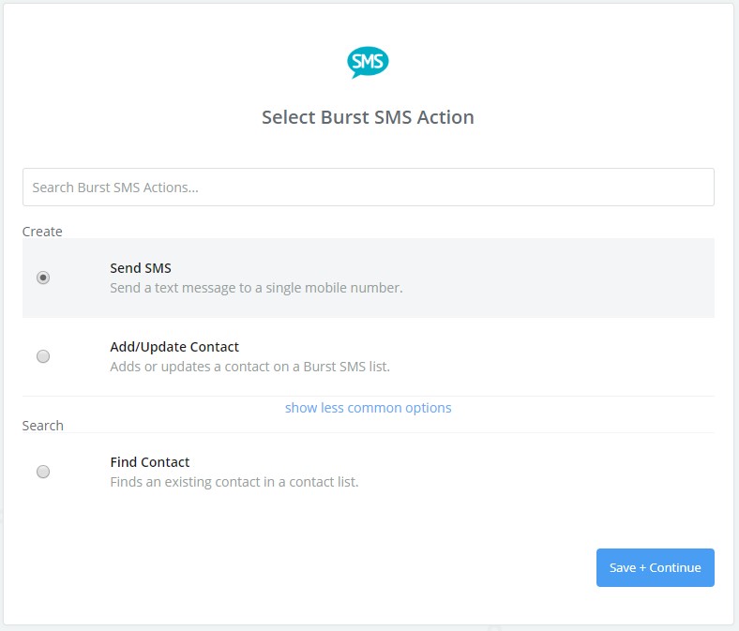This screenshot has height=631, width=739.
Task: Pick the Find Contact radio button
Action: (43, 472)
